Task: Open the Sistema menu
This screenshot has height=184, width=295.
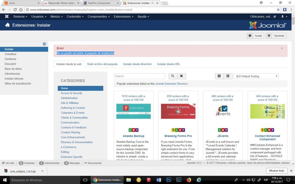Action: tap(20, 17)
